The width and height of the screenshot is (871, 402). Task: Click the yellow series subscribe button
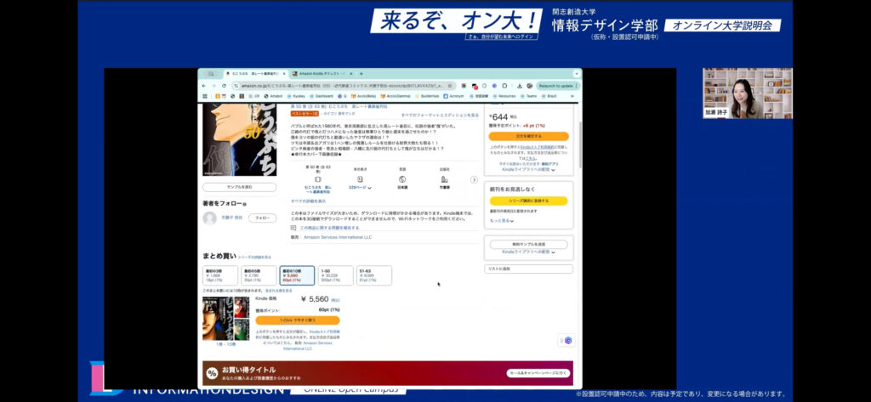(528, 201)
